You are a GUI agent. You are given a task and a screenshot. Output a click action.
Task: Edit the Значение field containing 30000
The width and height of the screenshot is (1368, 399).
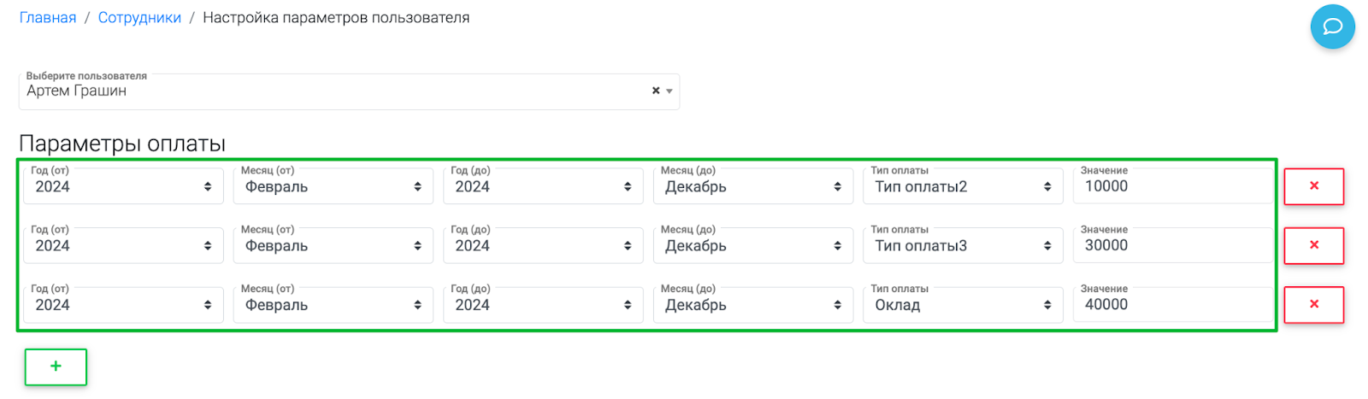[1172, 245]
